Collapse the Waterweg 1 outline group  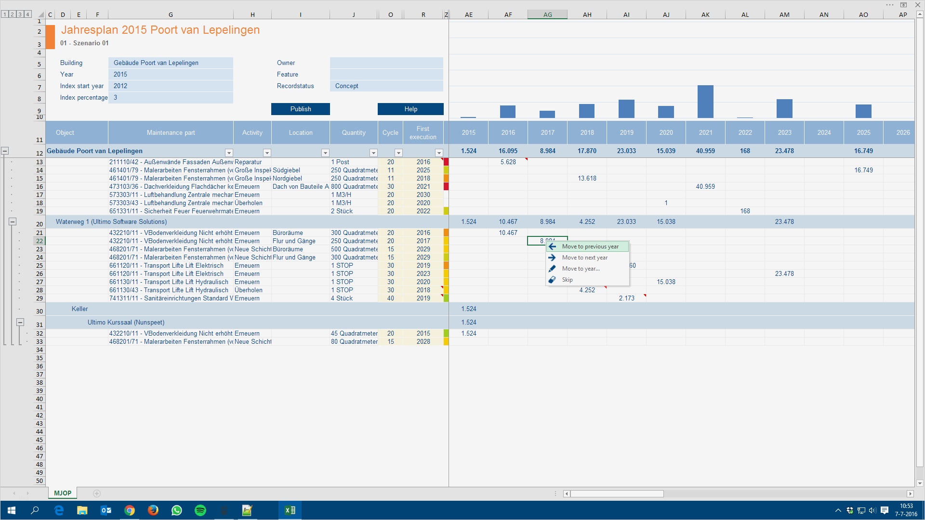point(13,221)
